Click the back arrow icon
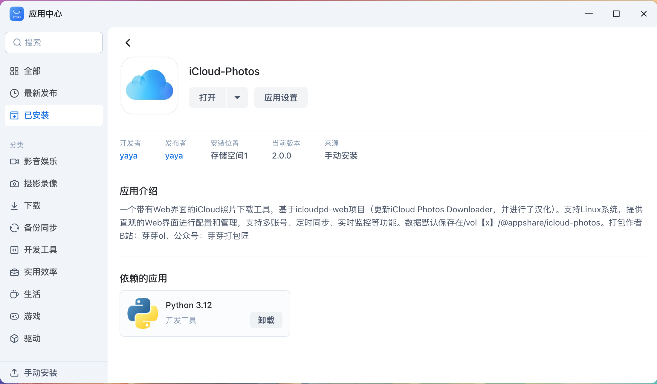Screen dimensions: 657x384 pos(128,43)
